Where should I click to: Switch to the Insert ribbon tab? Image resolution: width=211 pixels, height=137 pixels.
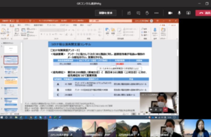[x=19, y=25]
